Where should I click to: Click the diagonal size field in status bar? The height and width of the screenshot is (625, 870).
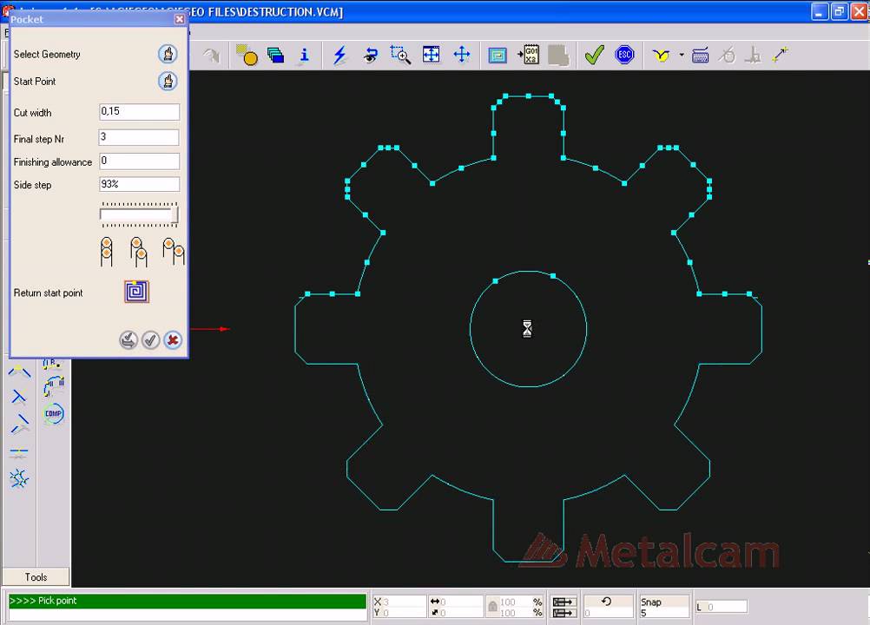click(x=458, y=612)
